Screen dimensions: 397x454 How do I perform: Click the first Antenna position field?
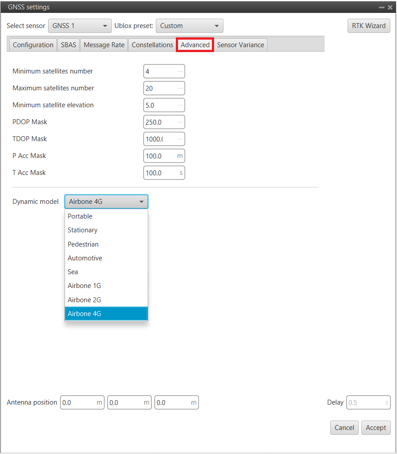[79, 402]
